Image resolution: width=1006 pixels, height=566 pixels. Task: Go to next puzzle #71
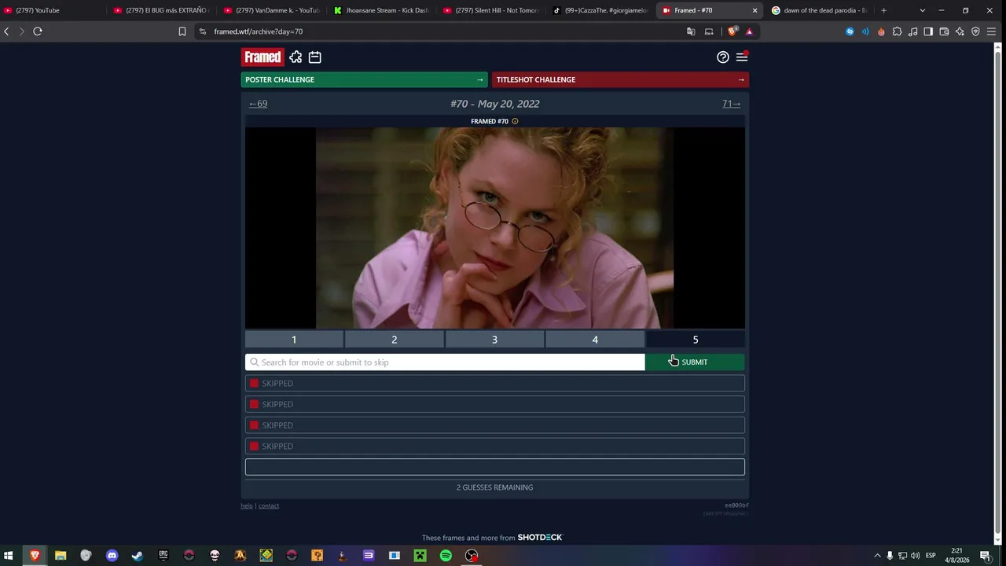click(732, 104)
